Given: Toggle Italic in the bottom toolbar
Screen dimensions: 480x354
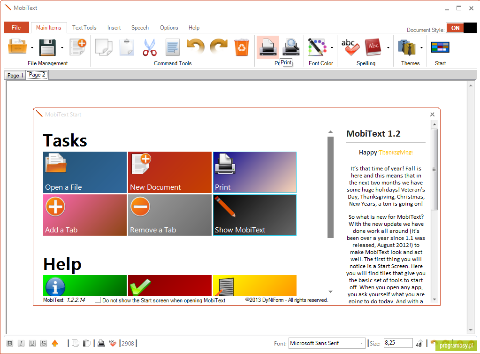Looking at the screenshot, I should tap(21, 343).
